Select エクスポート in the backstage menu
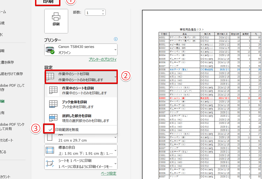This screenshot has width=262, height=179. [7, 140]
